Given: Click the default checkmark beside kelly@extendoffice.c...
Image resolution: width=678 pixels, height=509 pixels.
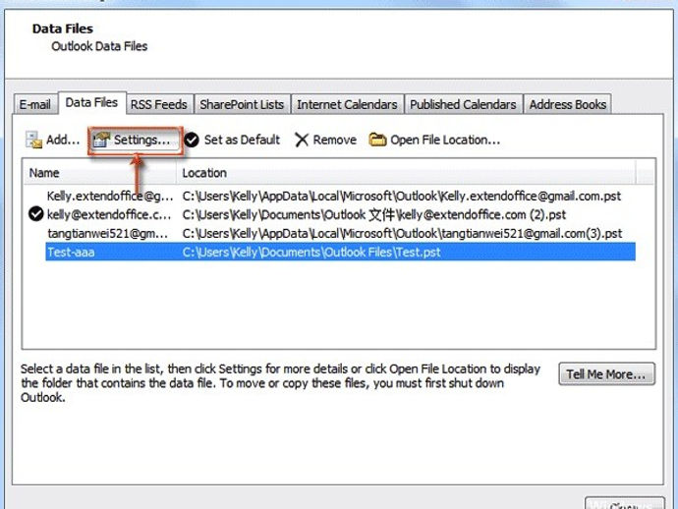Looking at the screenshot, I should click(x=36, y=214).
